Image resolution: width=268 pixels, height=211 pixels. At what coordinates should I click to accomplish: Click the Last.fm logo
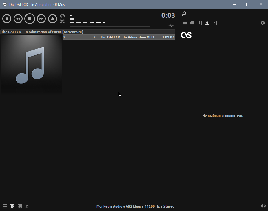[x=186, y=35]
